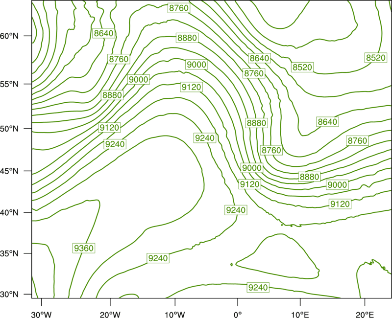Click the 20°W longitude tick label
The width and height of the screenshot is (392, 318).
110,315
